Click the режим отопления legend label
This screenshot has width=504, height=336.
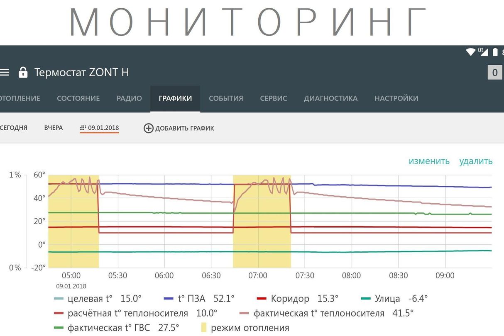point(250,328)
